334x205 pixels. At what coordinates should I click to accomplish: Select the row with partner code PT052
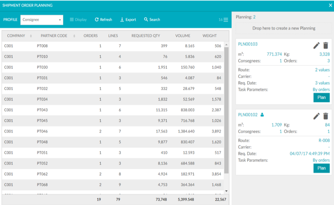tap(113, 163)
